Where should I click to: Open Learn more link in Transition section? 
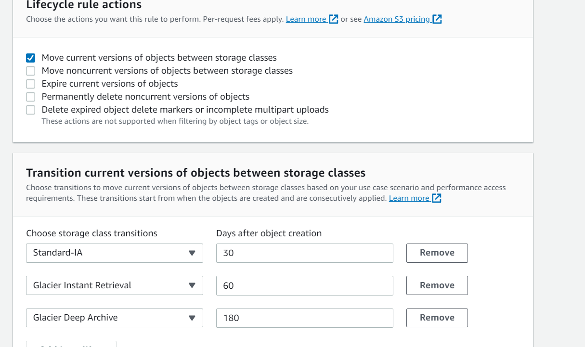(409, 198)
